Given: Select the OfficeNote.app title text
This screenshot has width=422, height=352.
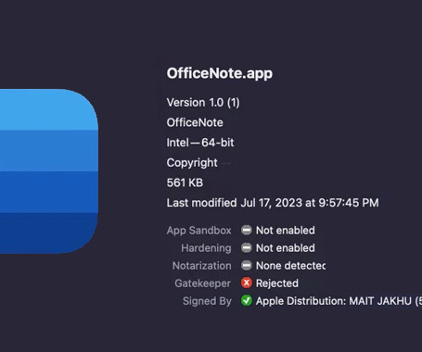Looking at the screenshot, I should 220,74.
